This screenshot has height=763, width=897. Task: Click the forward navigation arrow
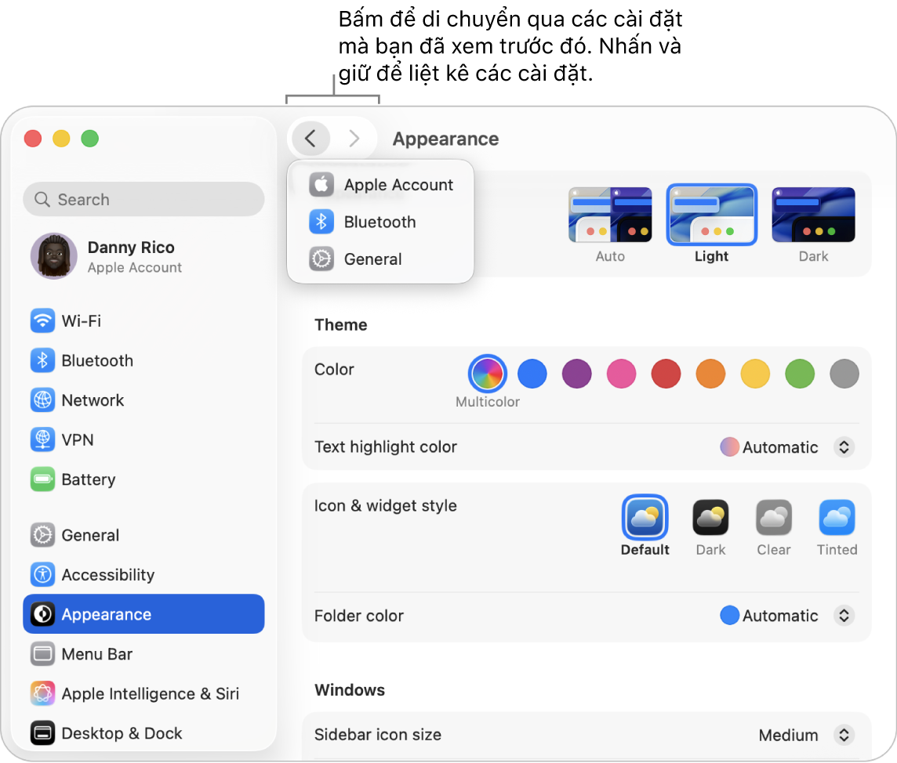click(354, 139)
